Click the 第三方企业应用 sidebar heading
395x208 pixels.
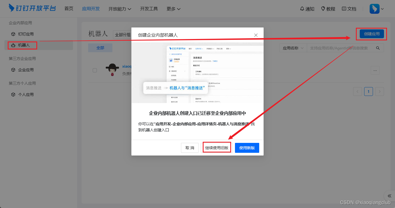[x=22, y=59]
